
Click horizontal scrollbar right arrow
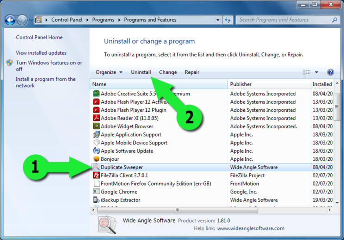pos(329,210)
